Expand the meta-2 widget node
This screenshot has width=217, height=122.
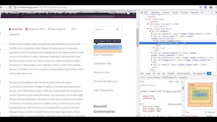point(152,65)
